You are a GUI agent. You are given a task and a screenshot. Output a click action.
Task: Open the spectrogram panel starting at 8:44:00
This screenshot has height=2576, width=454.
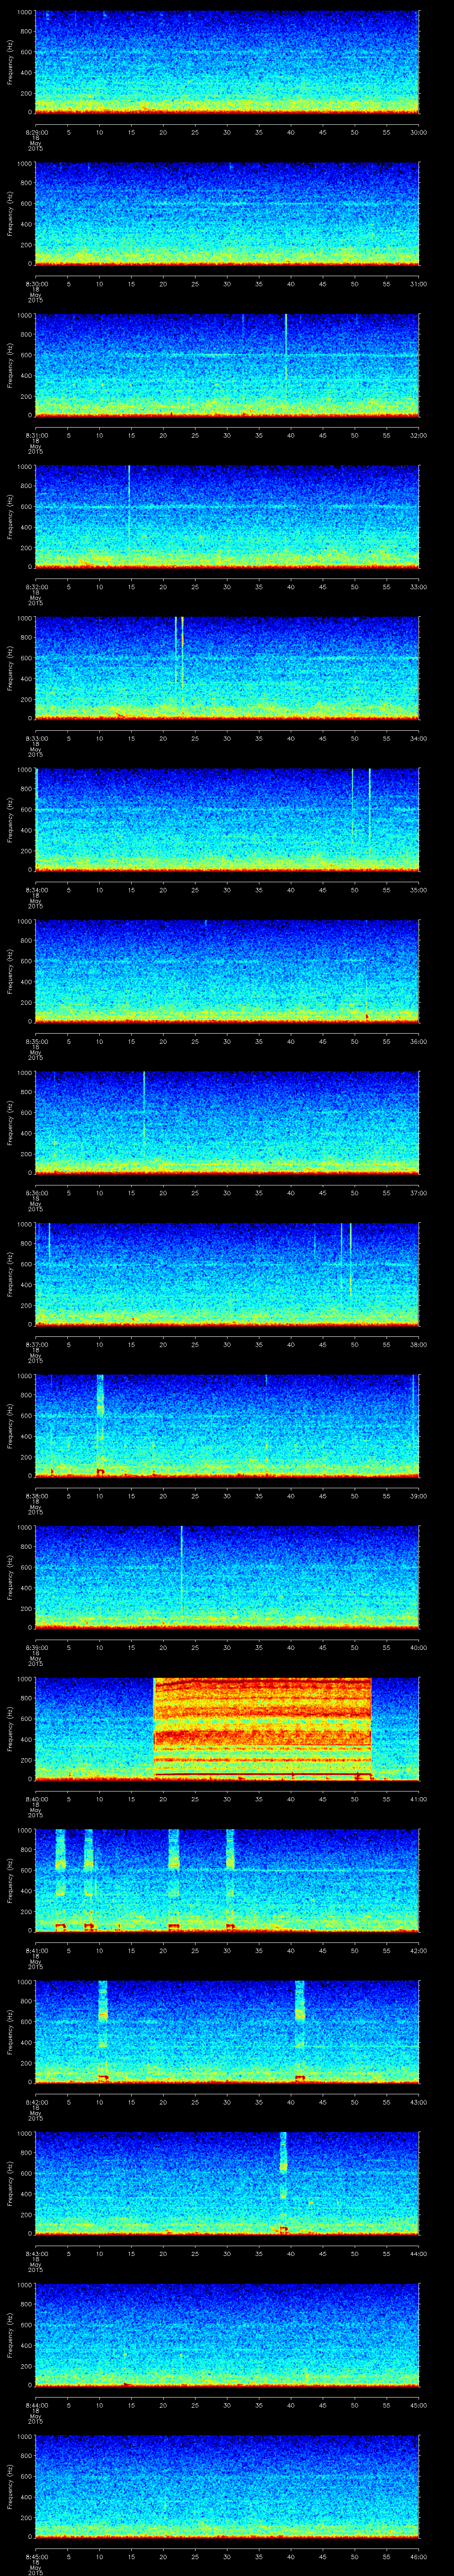pos(227,2334)
